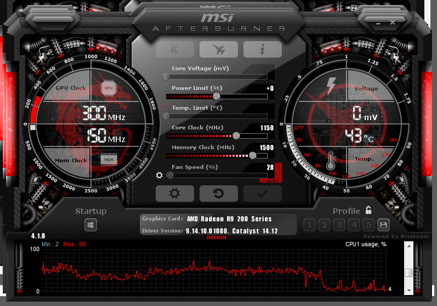Open the Kombustor K button
The height and width of the screenshot is (306, 437).
[175, 49]
